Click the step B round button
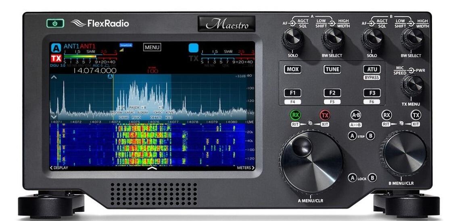 point(370,136)
